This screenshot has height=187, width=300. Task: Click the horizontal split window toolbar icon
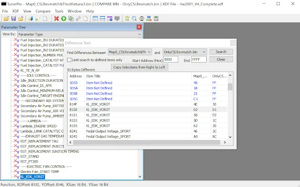pyautogui.click(x=102, y=18)
